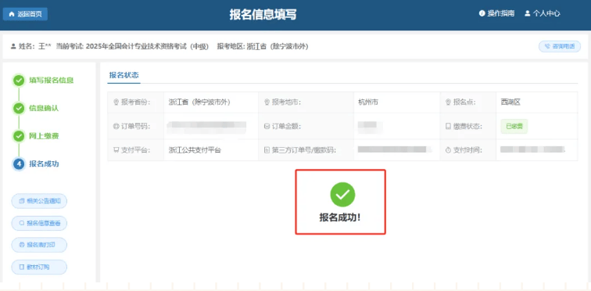The image size is (591, 291).
Task: Open 相关公告通知 button
Action: tap(39, 201)
